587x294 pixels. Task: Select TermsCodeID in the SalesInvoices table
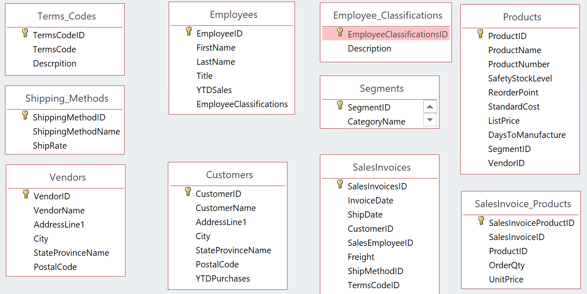[x=373, y=285]
